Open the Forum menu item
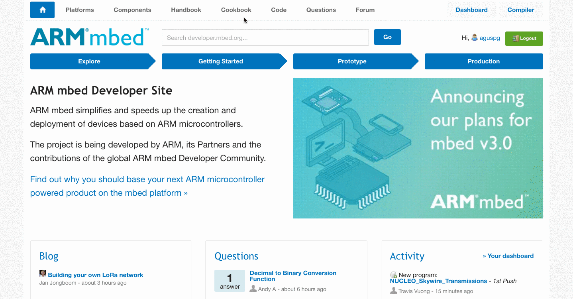The width and height of the screenshot is (573, 299). [365, 10]
